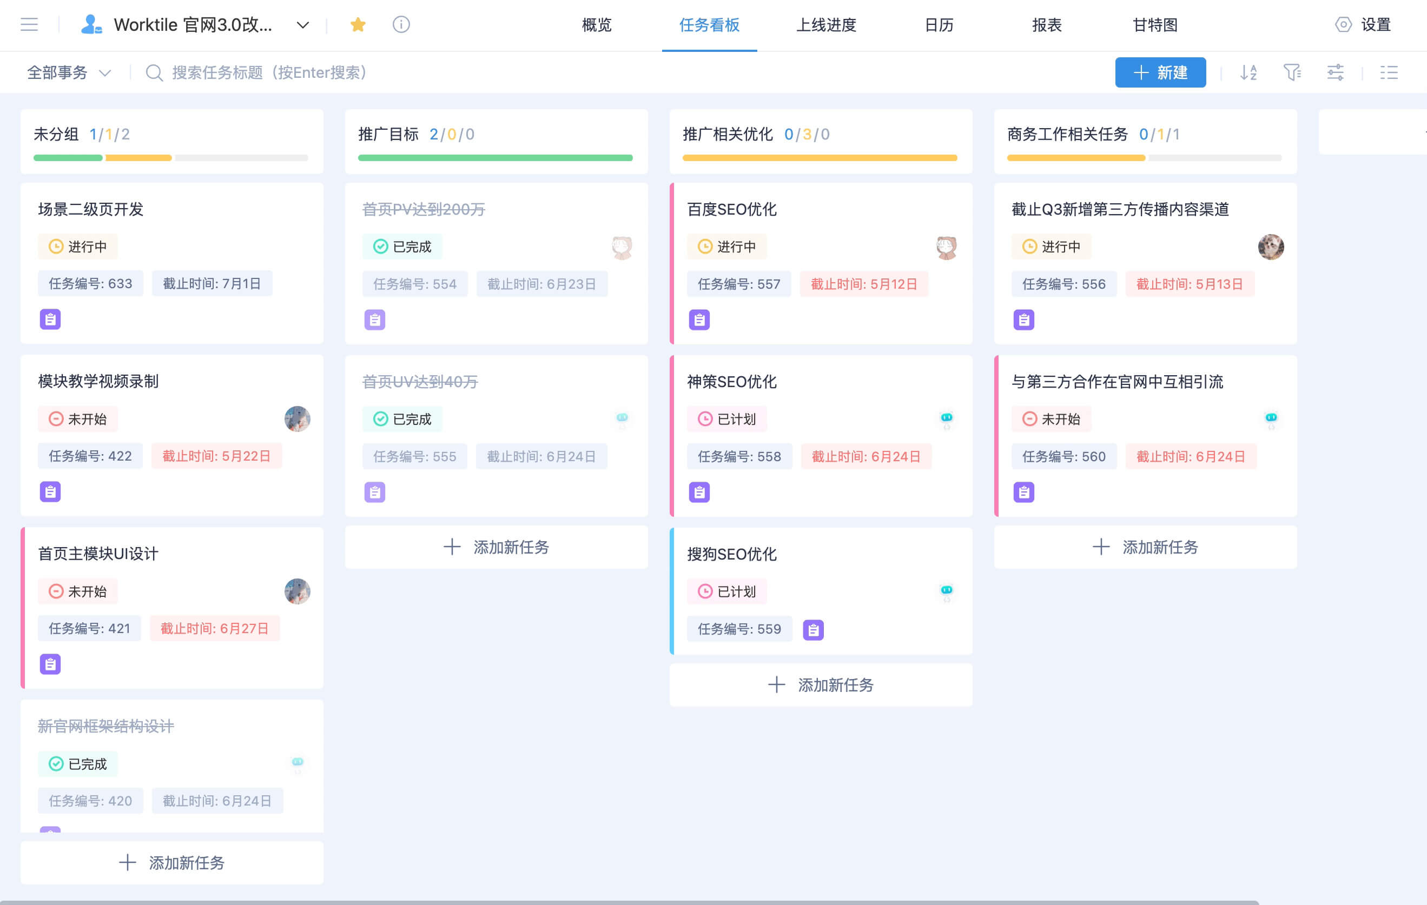Toggle 已完成 status on 首页PV达到200万
Viewport: 1427px width, 905px height.
pos(402,247)
